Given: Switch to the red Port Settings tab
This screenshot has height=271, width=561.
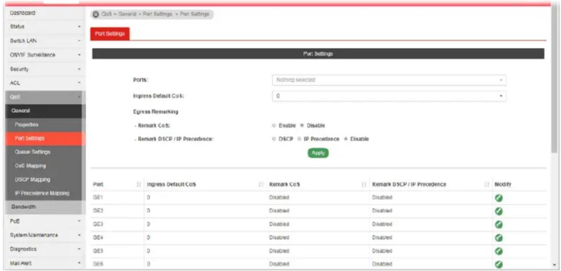Looking at the screenshot, I should click(109, 34).
